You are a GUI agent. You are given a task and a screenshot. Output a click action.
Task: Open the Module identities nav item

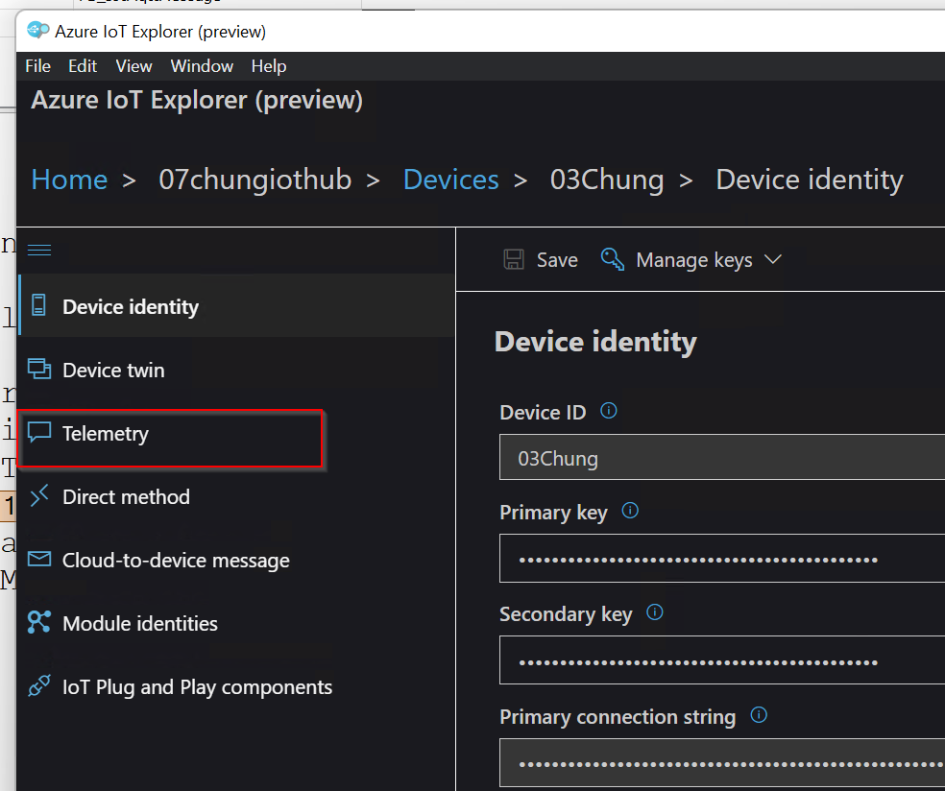pyautogui.click(x=237, y=623)
